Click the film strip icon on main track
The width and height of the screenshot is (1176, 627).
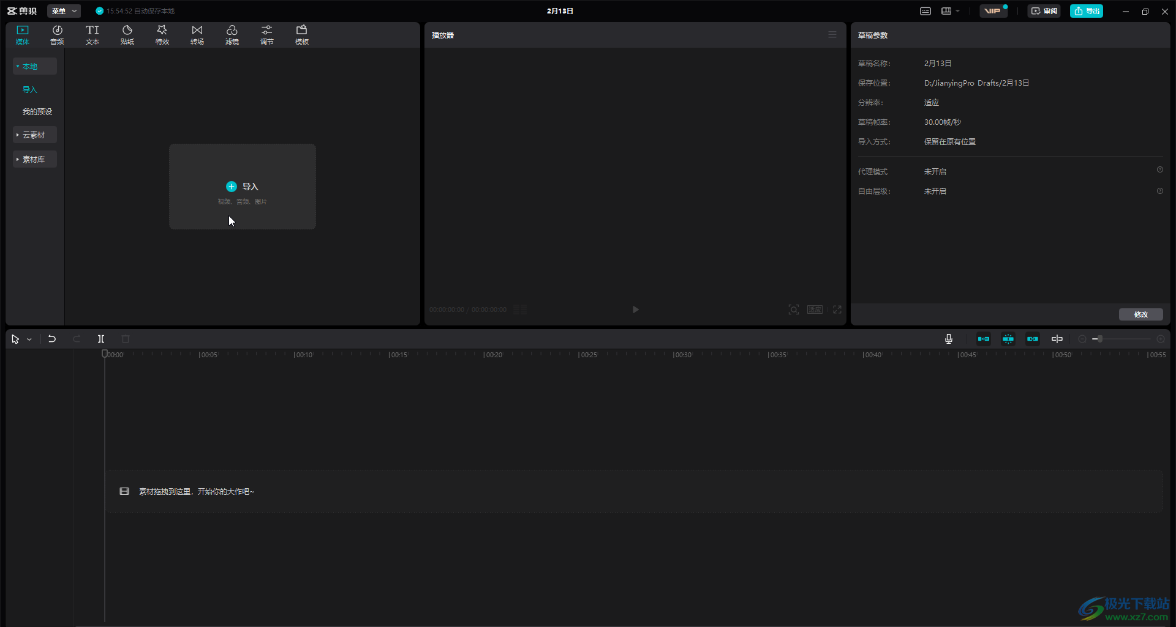point(124,491)
